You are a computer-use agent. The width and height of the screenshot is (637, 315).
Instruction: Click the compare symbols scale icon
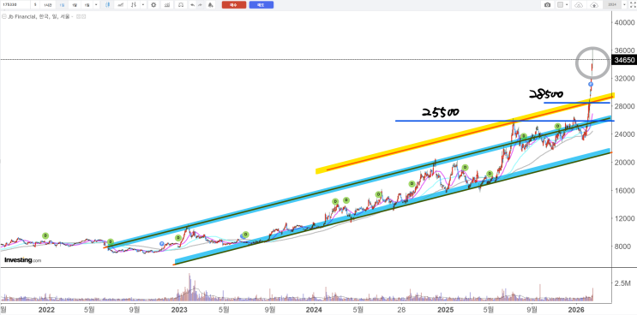click(x=181, y=5)
